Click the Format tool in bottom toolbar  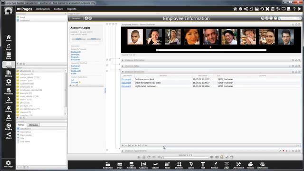[x=215, y=165]
